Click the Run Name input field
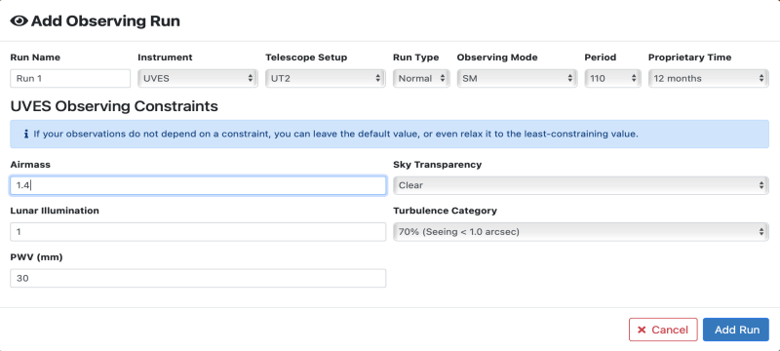 70,79
